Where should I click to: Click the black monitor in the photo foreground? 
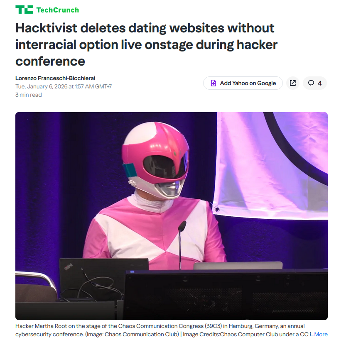point(226,295)
